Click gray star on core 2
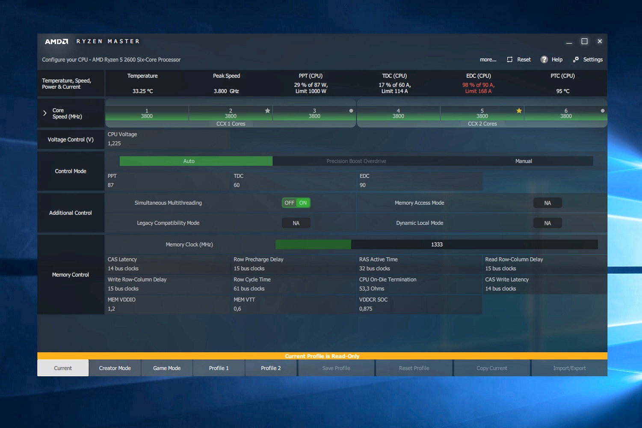642x428 pixels. click(x=267, y=110)
